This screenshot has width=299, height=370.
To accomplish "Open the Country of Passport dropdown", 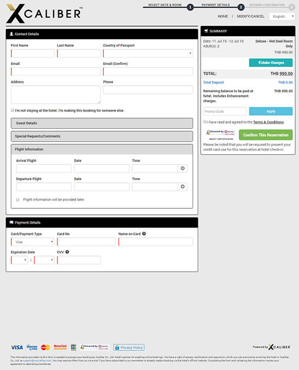I will (148, 53).
